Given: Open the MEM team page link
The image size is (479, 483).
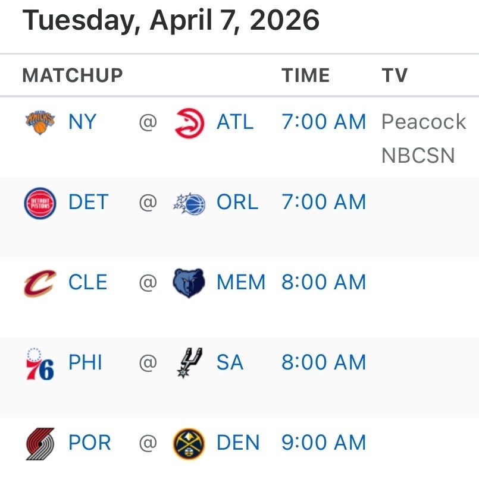Looking at the screenshot, I should click(241, 282).
